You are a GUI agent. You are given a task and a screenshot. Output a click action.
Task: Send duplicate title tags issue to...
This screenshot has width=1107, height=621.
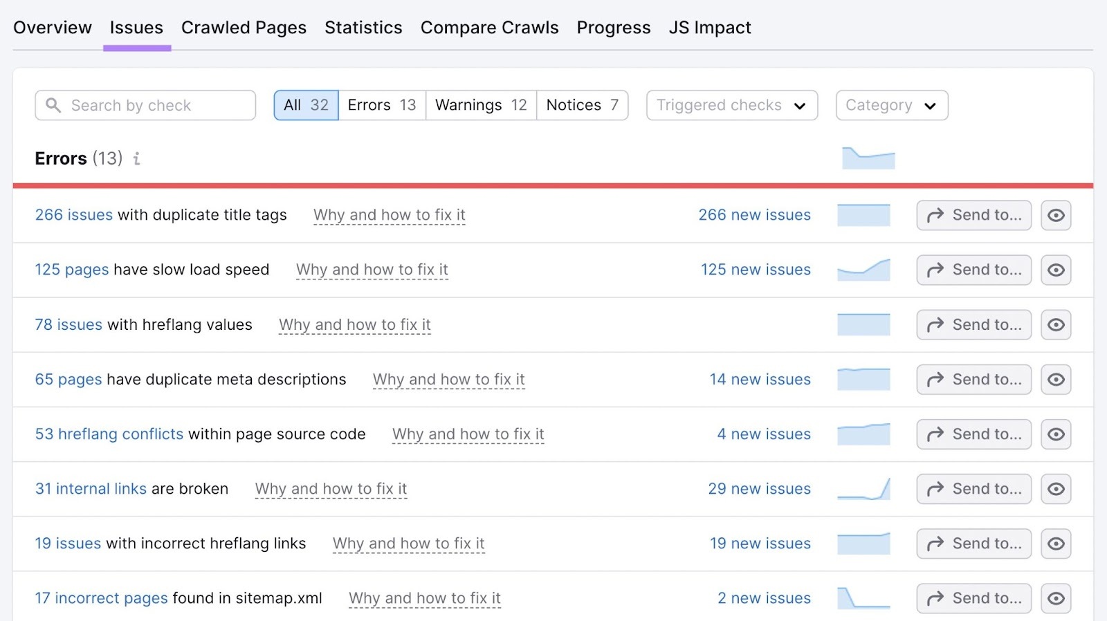point(974,215)
